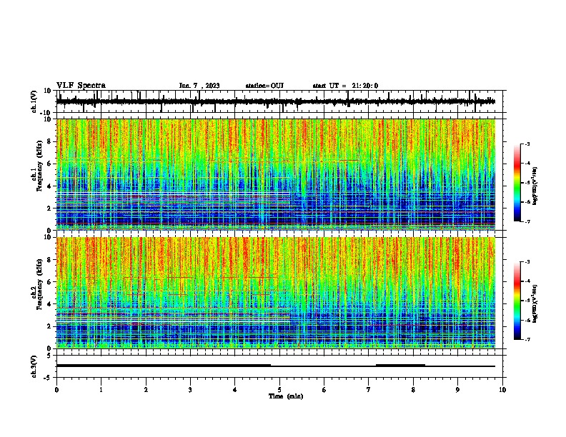Click time axis tick label "7"

369,390
